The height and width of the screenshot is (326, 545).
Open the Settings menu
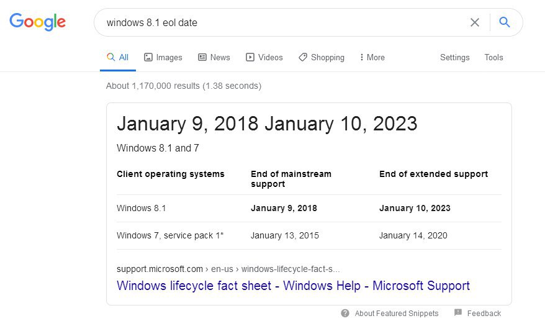tap(454, 57)
